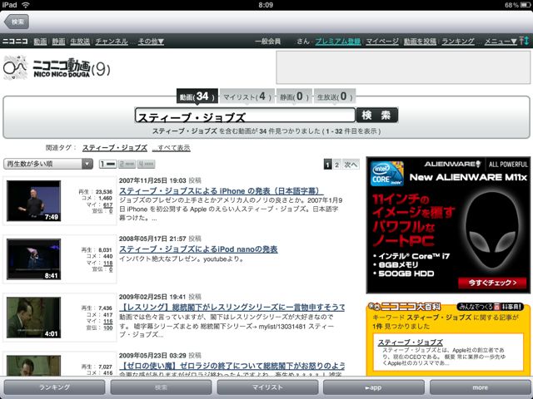Viewport: 533px width, 399px height.
Task: Open the スティーブ・ジョブズ encyclopedia article link
Action: coord(411,342)
